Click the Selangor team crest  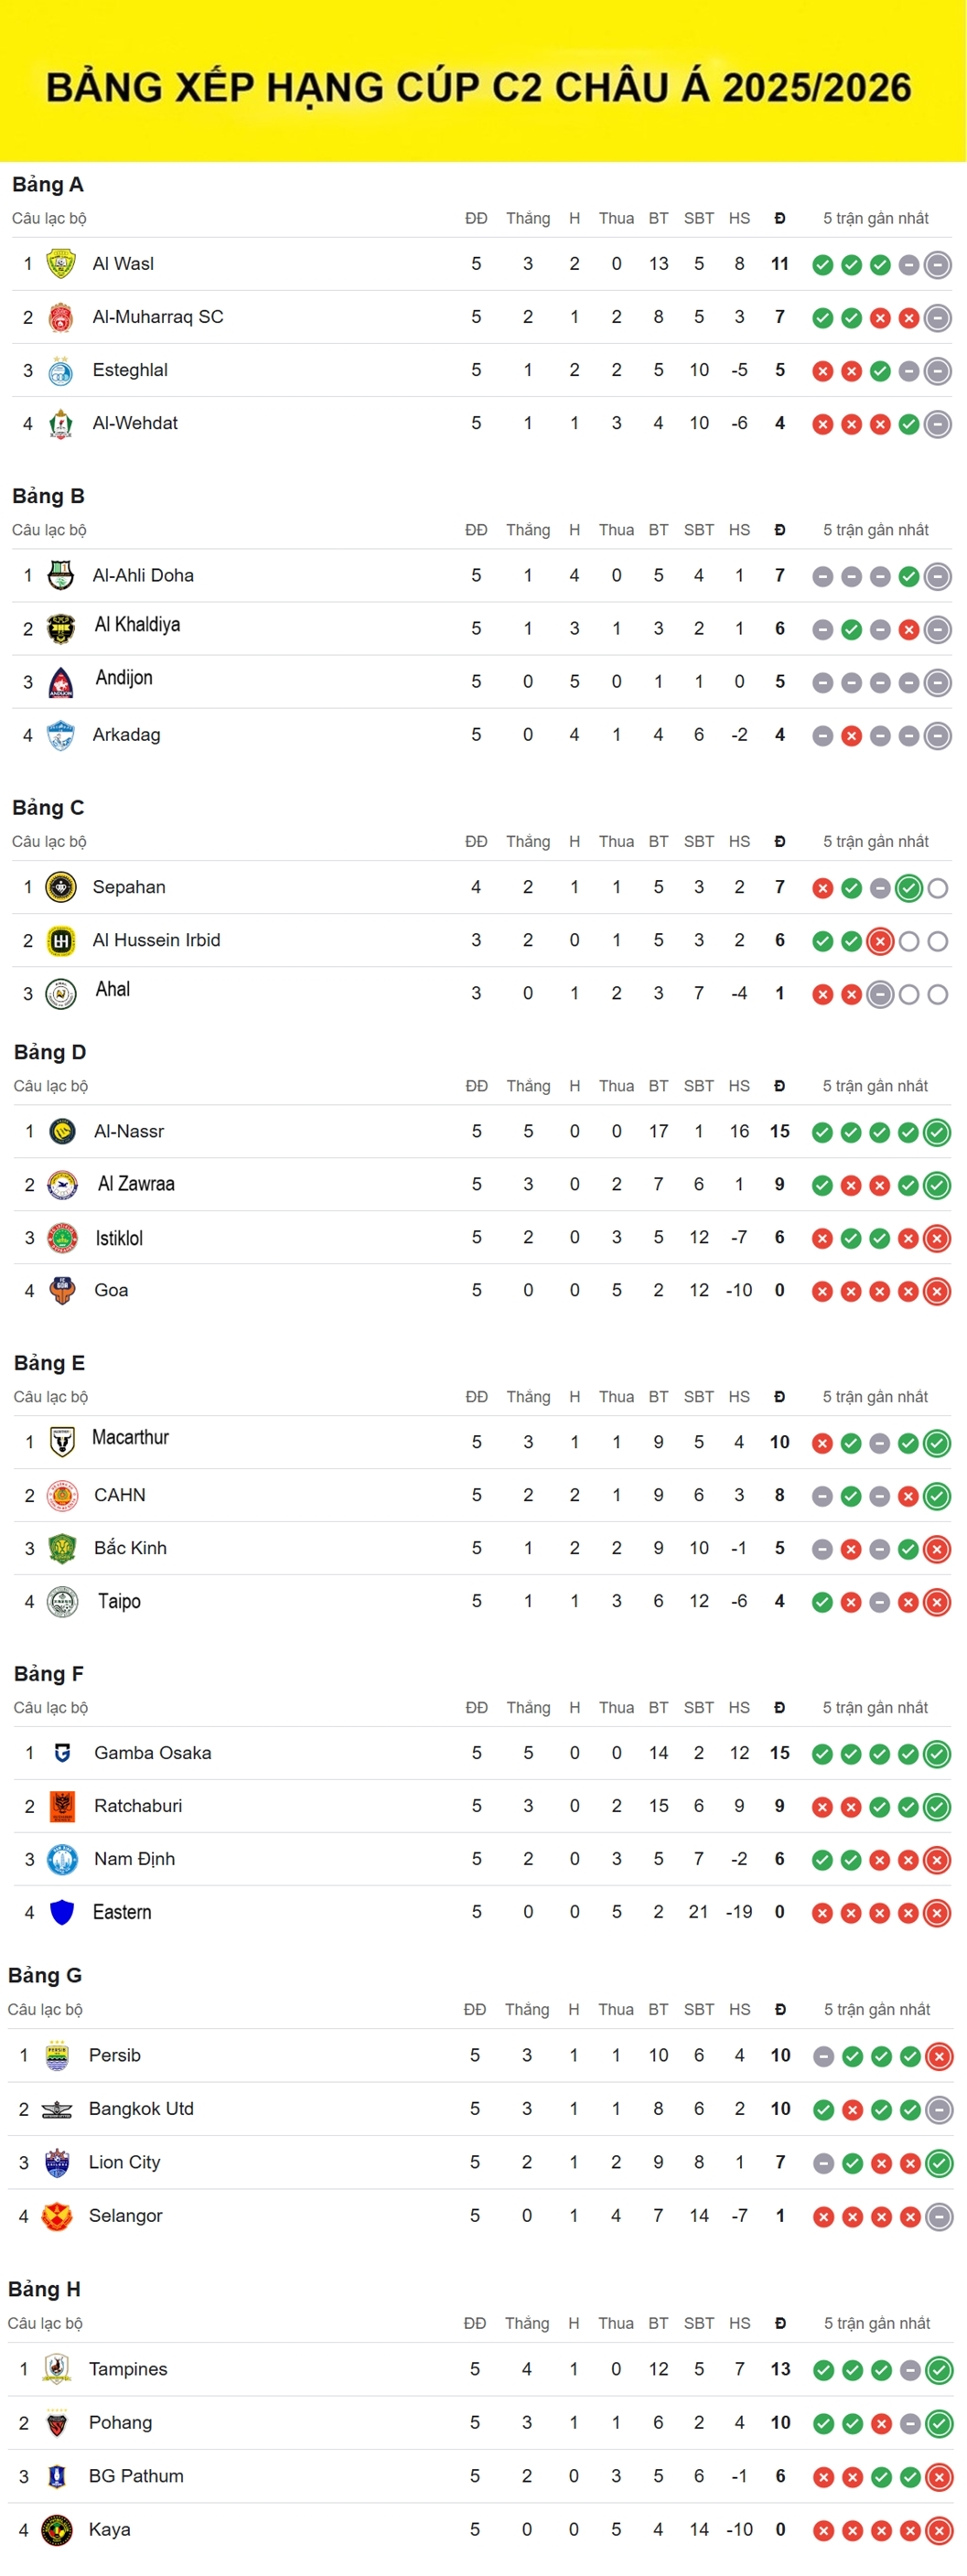coord(57,2216)
